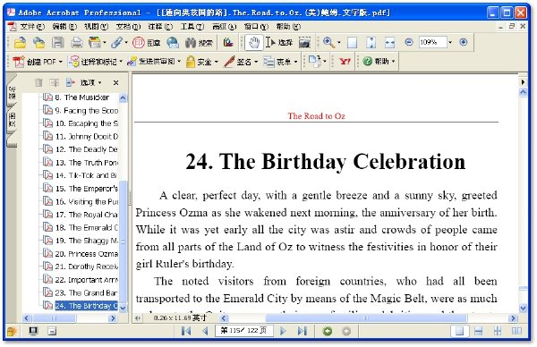Enable Continuous-Facing page layout view

(498, 331)
